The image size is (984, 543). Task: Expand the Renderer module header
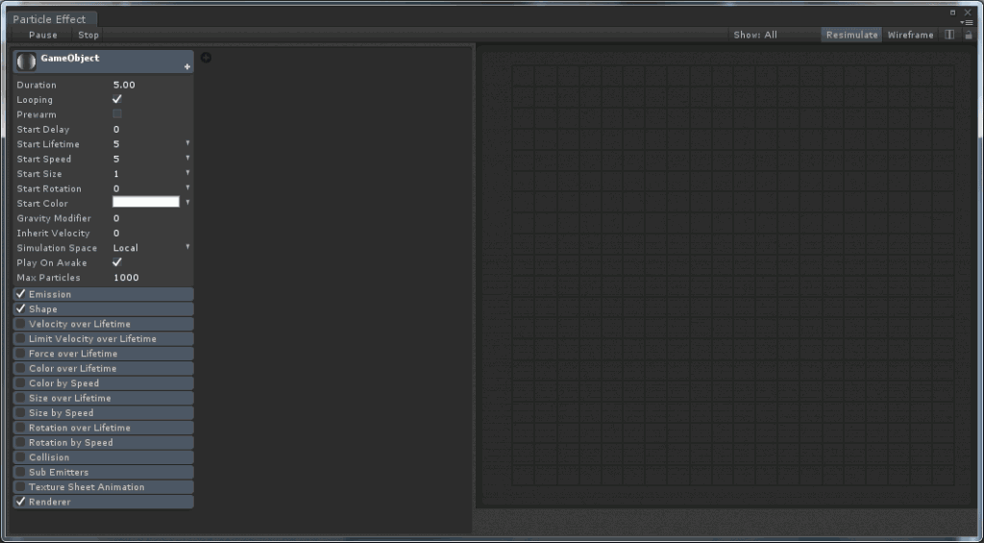point(104,502)
